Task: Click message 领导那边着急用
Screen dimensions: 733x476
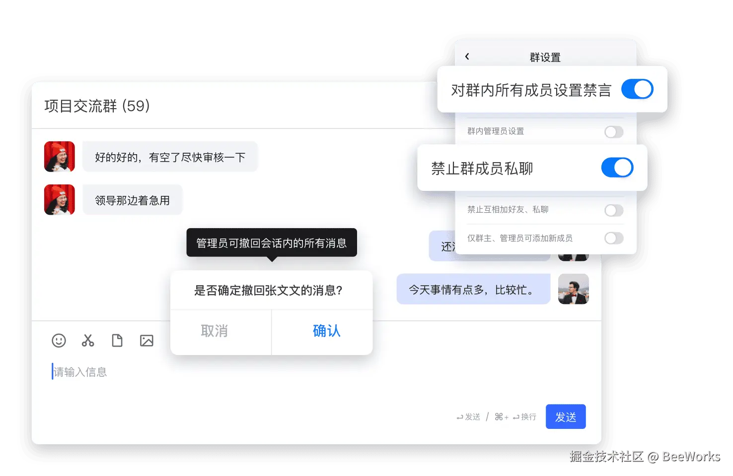Action: [x=133, y=200]
